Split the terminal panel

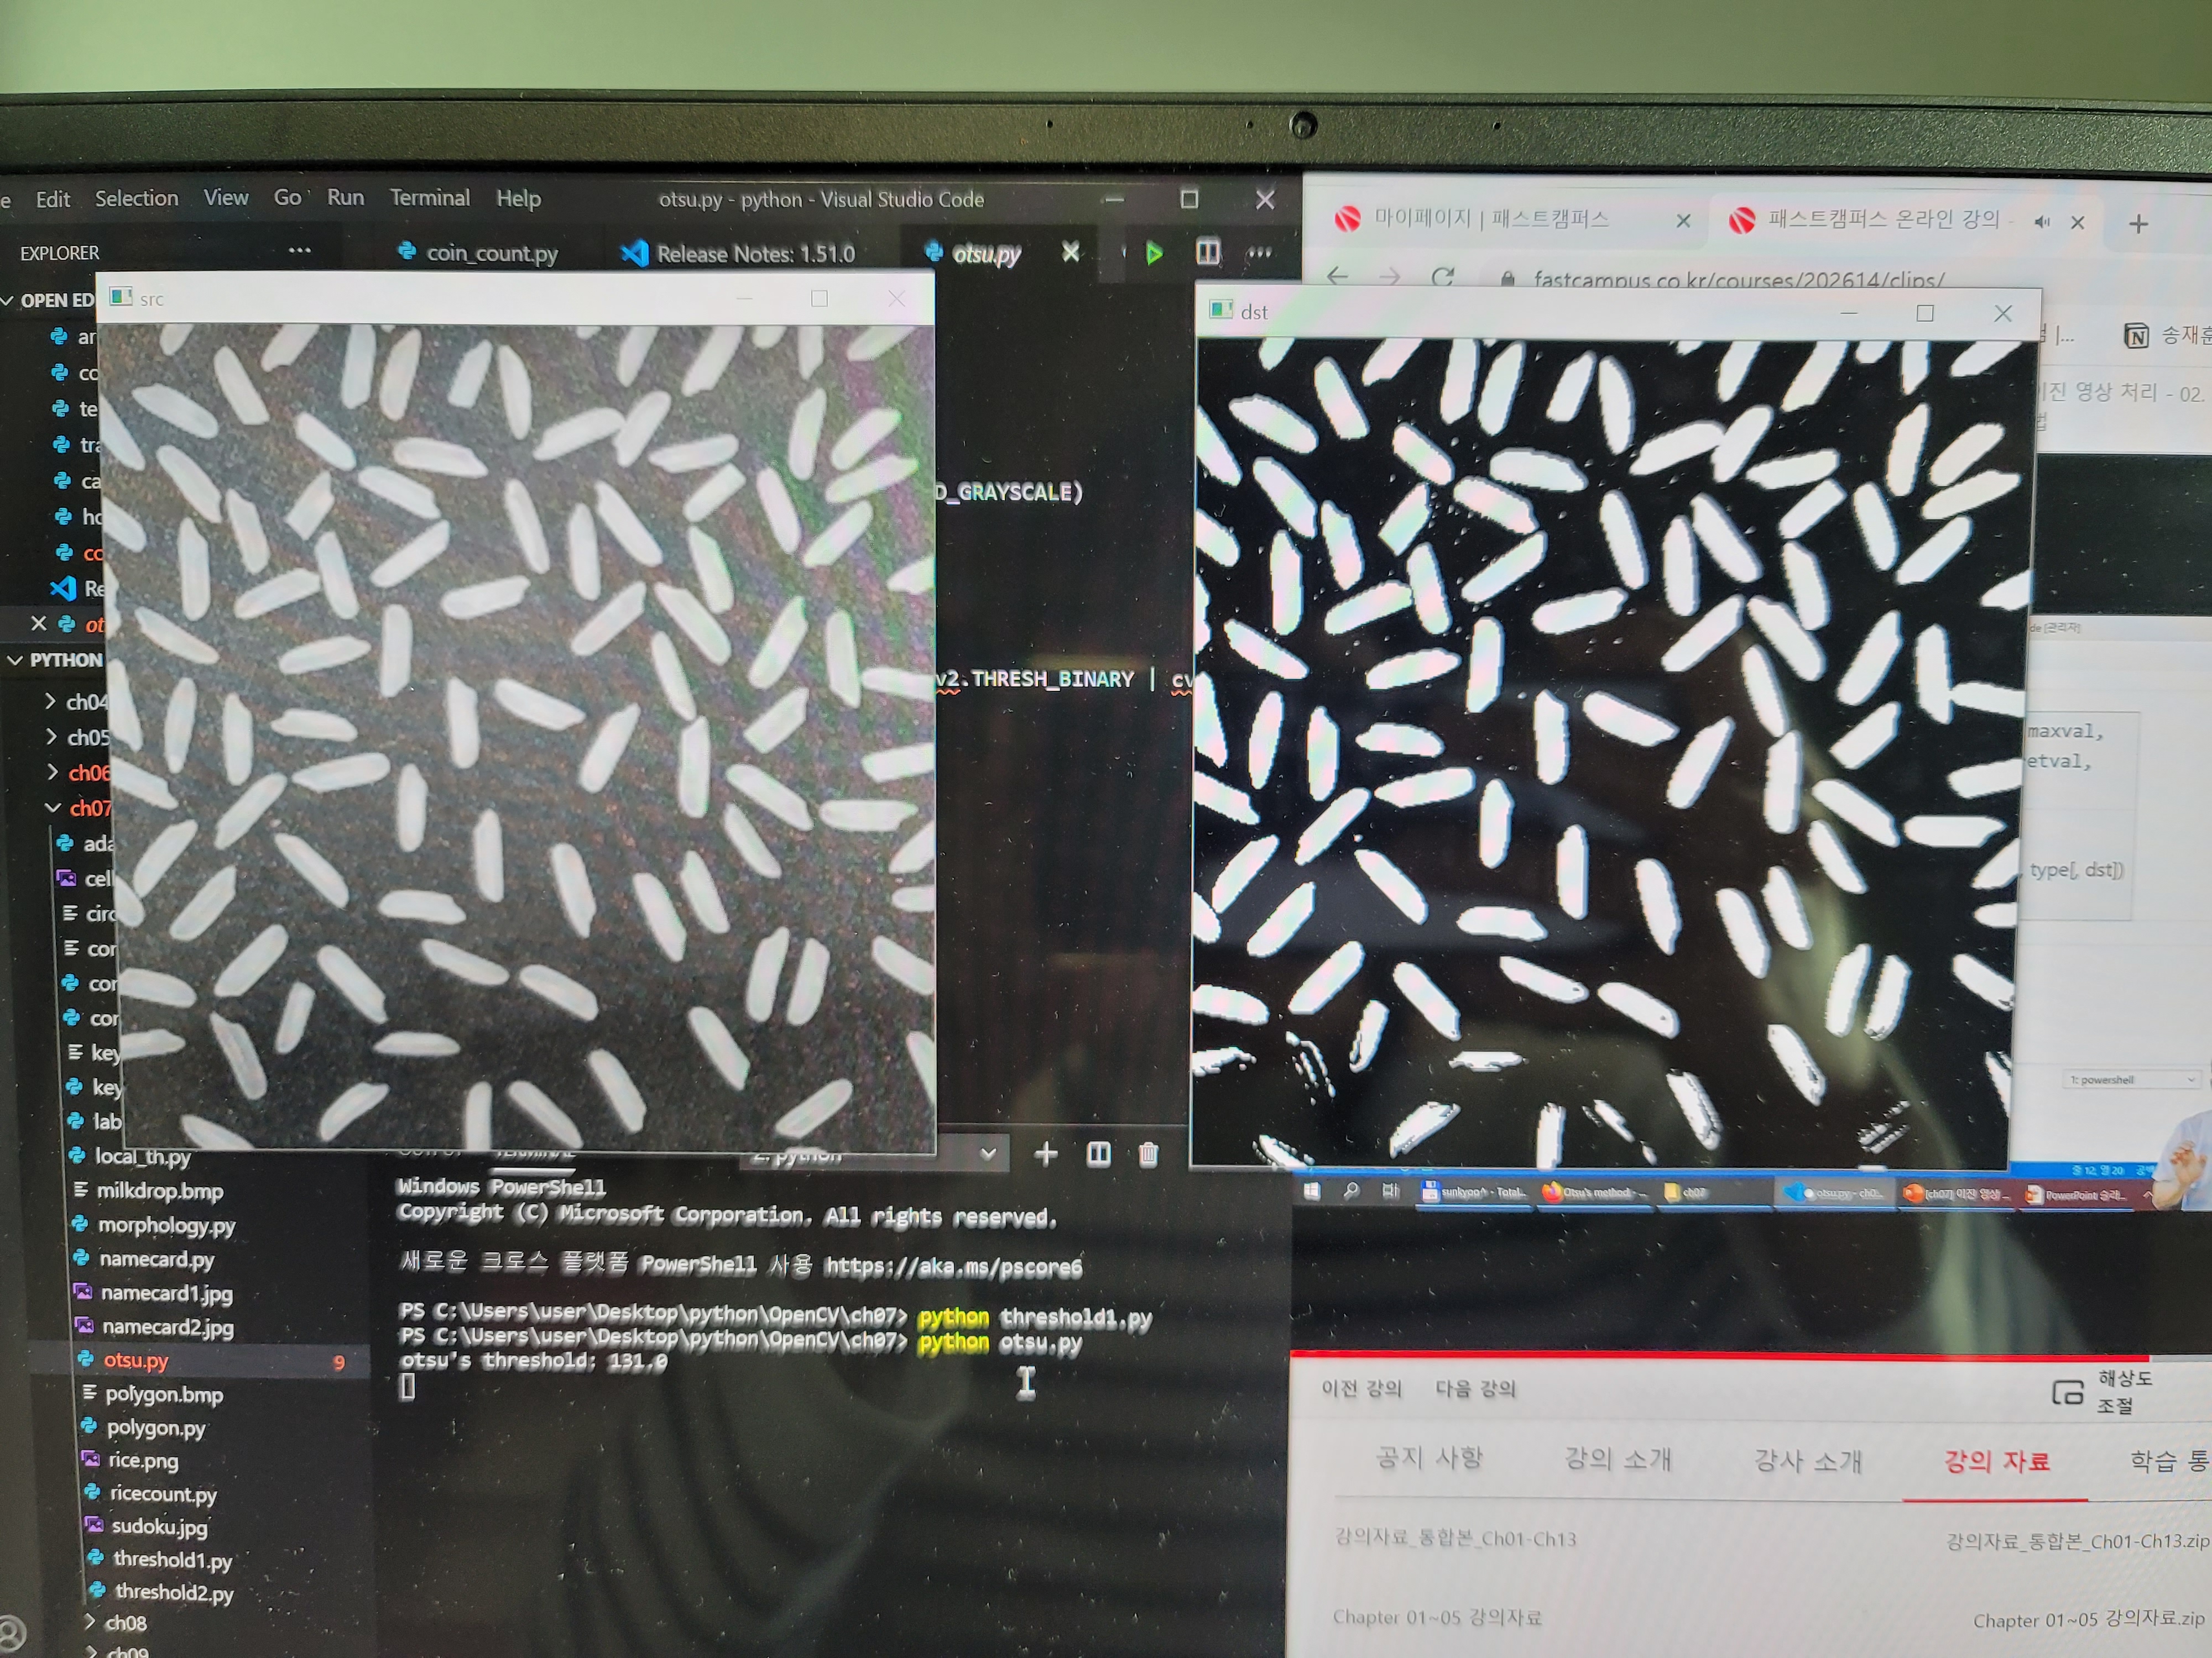click(x=1098, y=1155)
